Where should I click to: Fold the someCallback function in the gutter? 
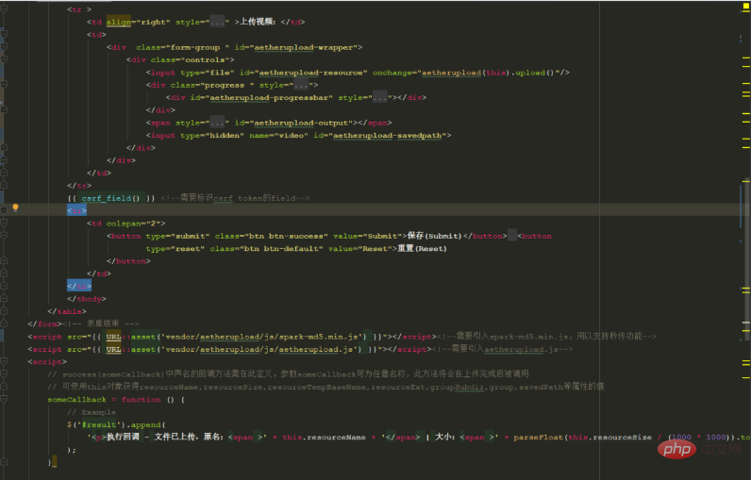pyautogui.click(x=5, y=399)
